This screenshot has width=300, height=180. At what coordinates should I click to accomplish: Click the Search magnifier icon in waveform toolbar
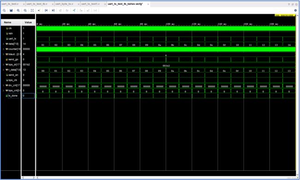pyautogui.click(x=4, y=10)
